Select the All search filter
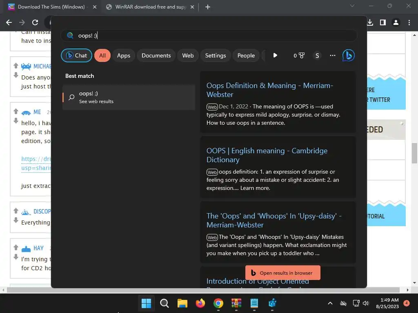This screenshot has width=418, height=313. click(x=102, y=55)
